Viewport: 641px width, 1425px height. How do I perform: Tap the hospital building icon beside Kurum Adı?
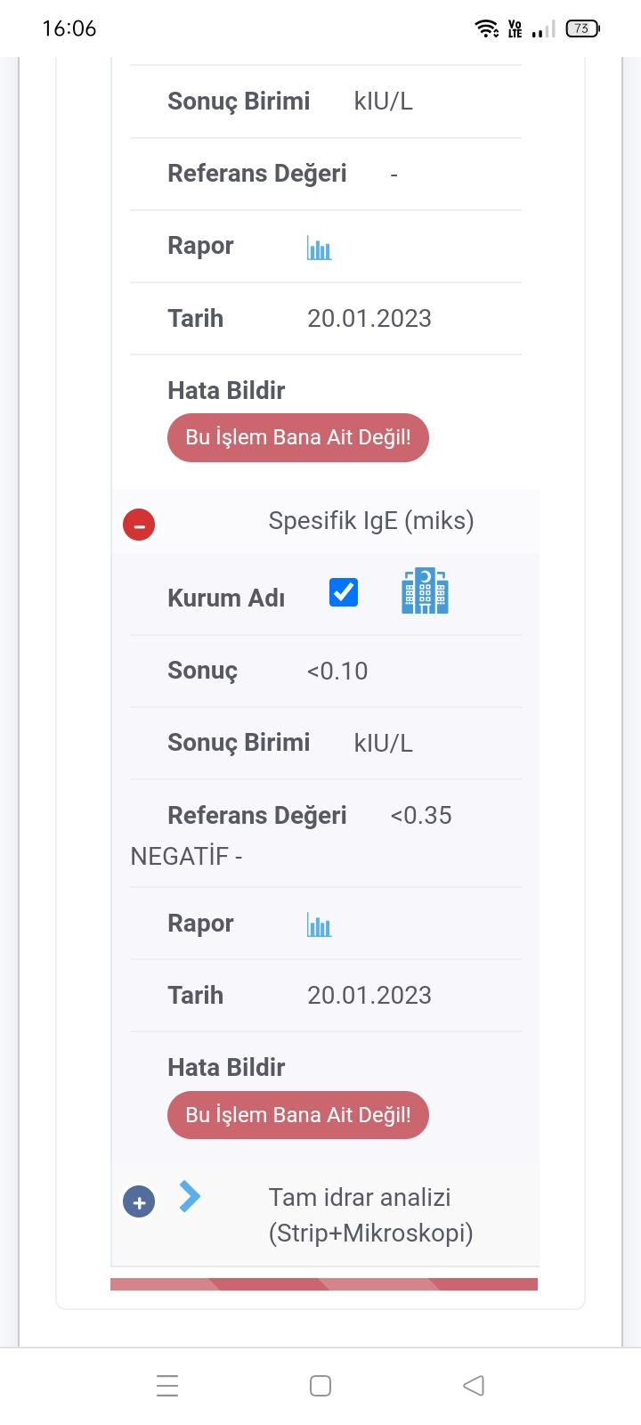(x=425, y=591)
